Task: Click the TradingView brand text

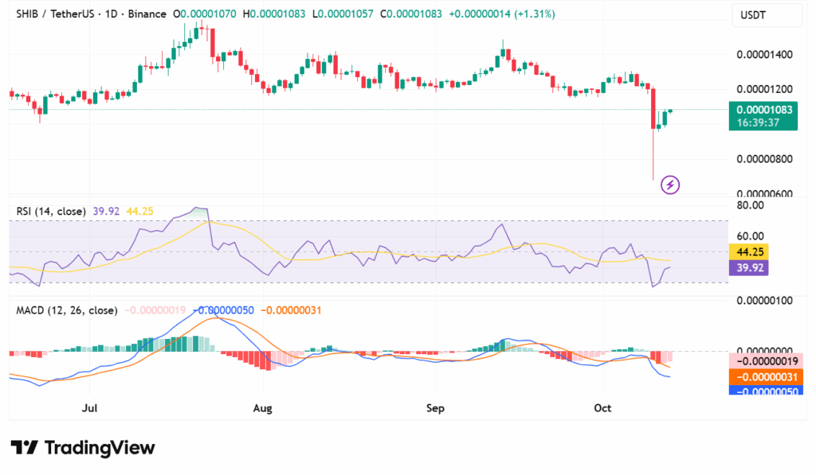Action: (100, 448)
